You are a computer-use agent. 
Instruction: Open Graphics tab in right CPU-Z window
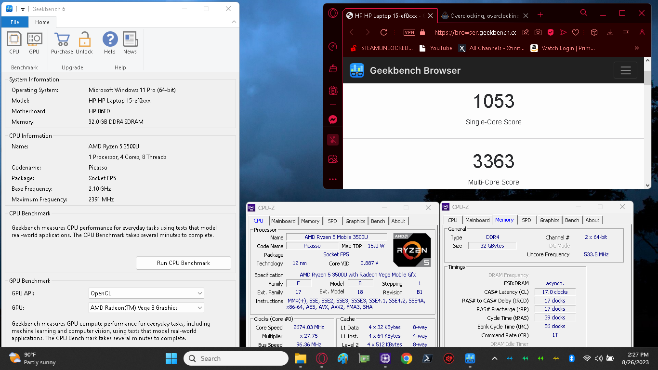click(550, 220)
